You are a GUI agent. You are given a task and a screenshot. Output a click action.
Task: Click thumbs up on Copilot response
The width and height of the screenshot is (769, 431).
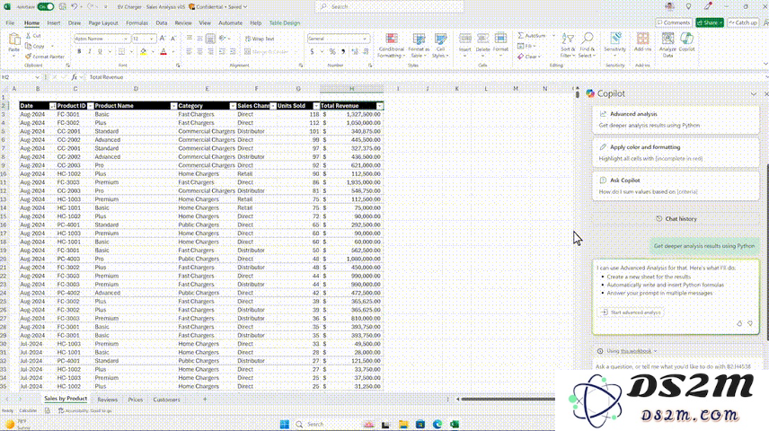pyautogui.click(x=739, y=323)
